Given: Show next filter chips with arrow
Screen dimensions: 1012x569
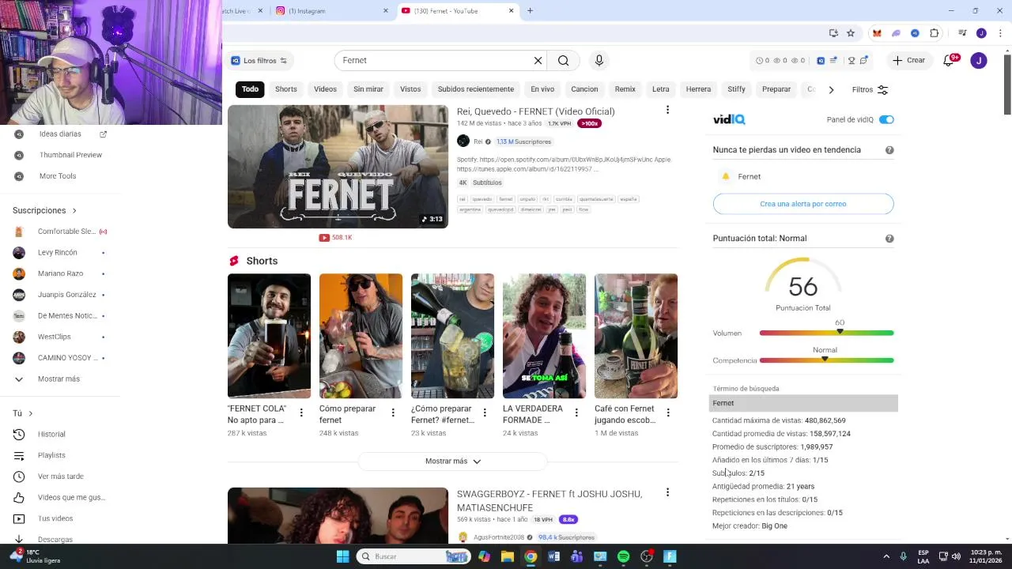Looking at the screenshot, I should 831,89.
